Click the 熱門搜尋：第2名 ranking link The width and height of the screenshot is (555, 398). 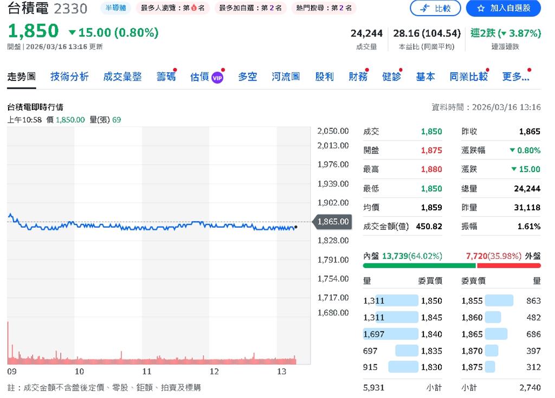(x=325, y=8)
